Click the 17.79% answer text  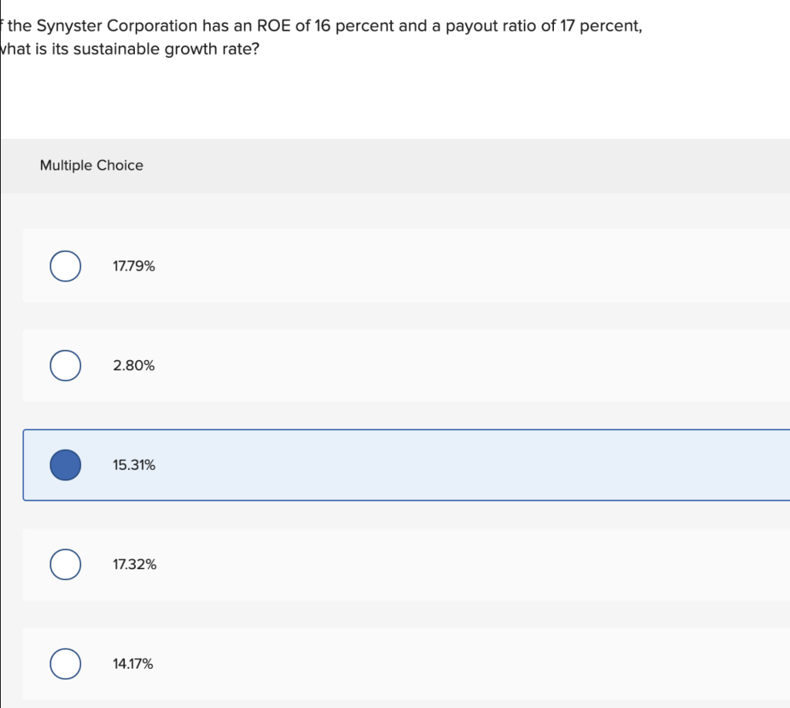point(133,266)
